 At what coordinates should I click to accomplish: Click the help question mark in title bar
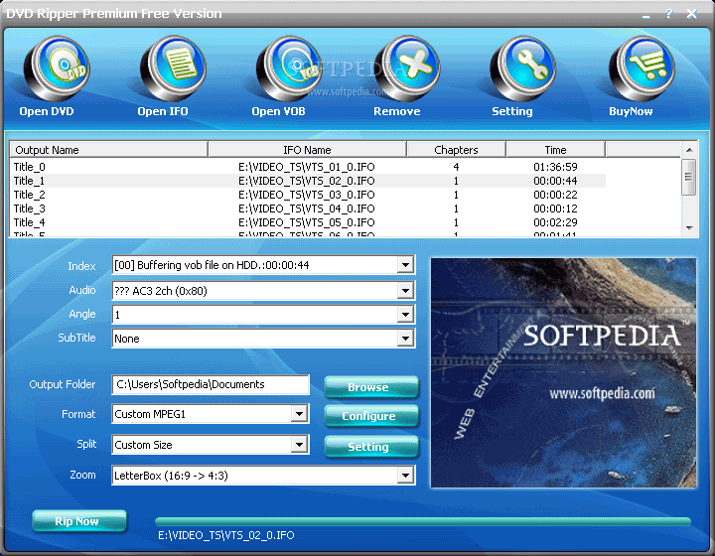tap(669, 14)
